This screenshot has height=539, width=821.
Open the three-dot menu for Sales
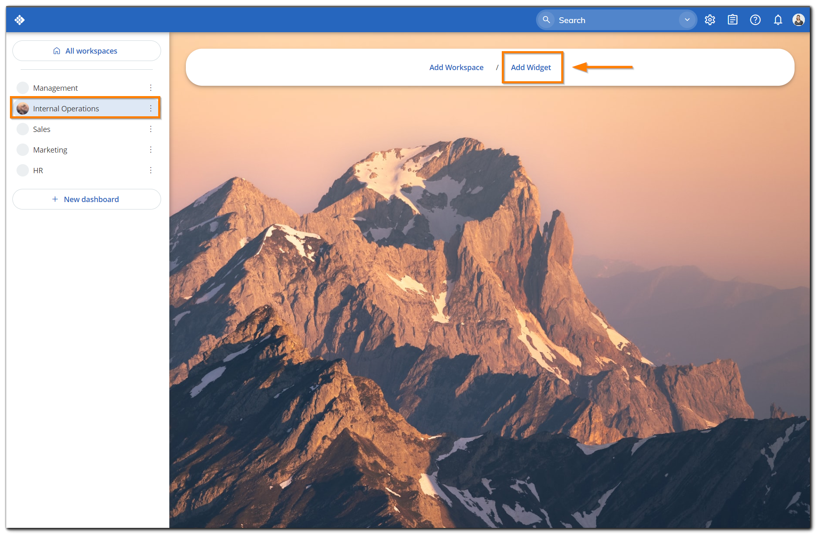pos(151,129)
